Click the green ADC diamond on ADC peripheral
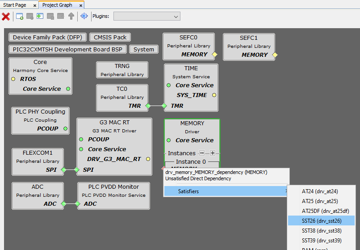This screenshot has width=360, height=250. coord(63,204)
